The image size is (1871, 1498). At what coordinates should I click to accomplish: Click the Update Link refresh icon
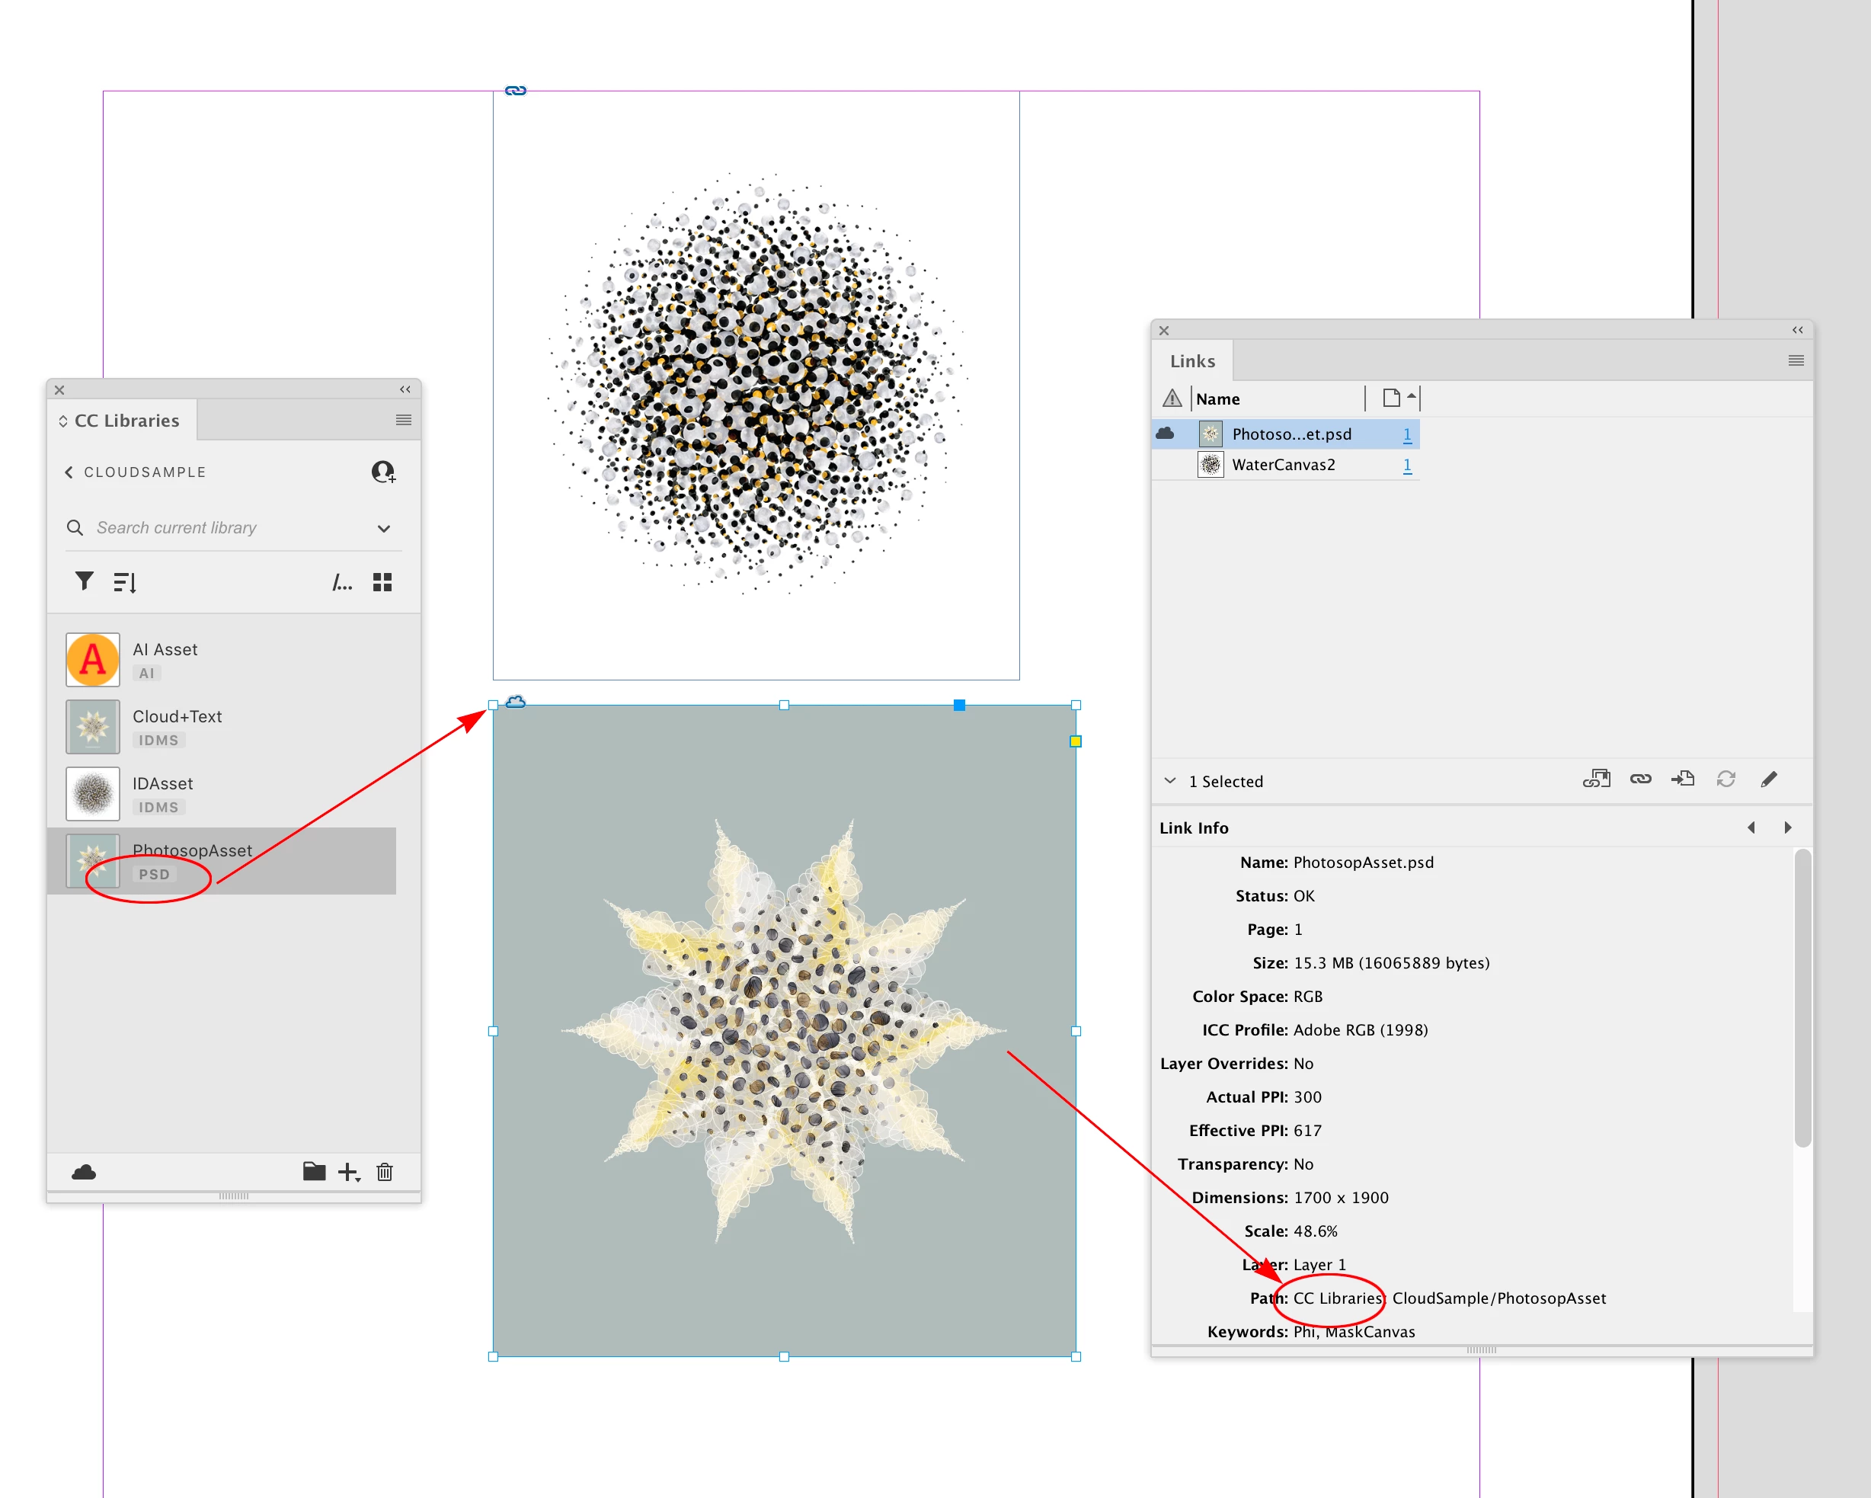1725,779
